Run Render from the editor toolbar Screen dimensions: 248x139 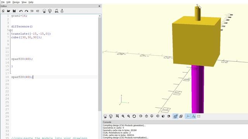(x=50, y=11)
